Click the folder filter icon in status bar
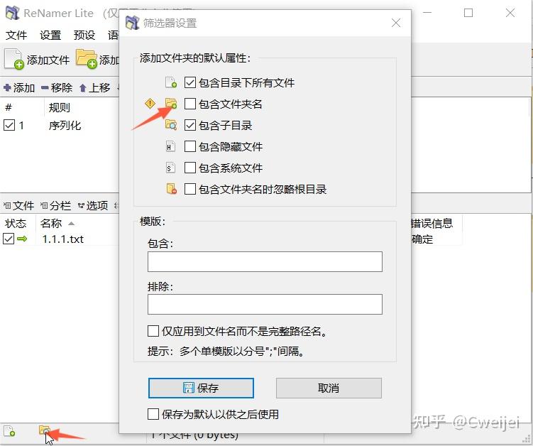Screen dimensions: 533x446 pyautogui.click(x=45, y=430)
